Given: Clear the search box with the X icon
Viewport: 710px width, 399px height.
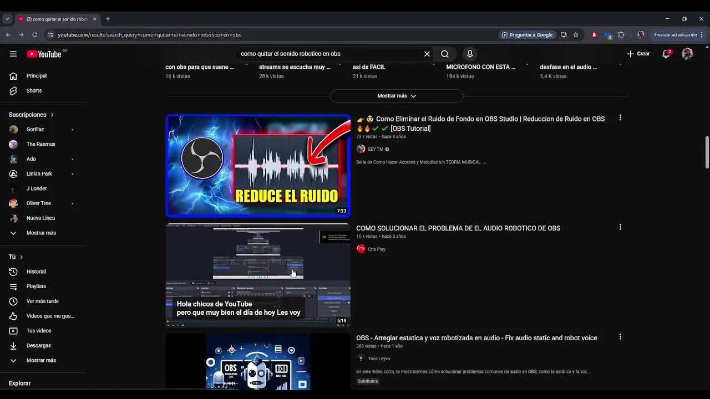Looking at the screenshot, I should coord(427,54).
